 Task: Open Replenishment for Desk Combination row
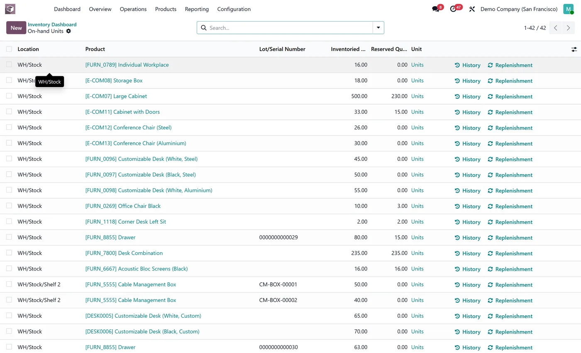[510, 253]
